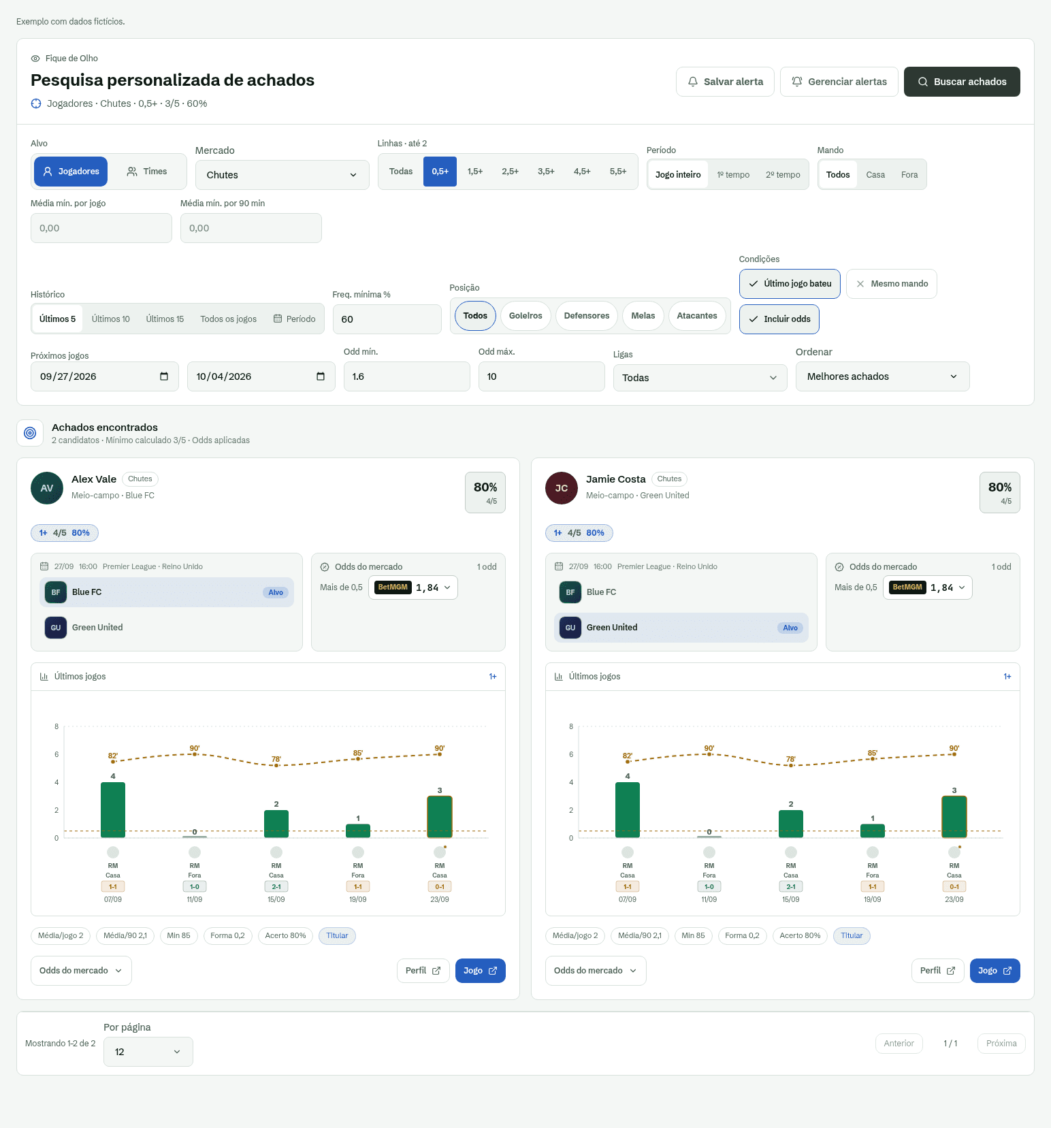Click the BF team badge in Jamie Costa's match

[570, 592]
